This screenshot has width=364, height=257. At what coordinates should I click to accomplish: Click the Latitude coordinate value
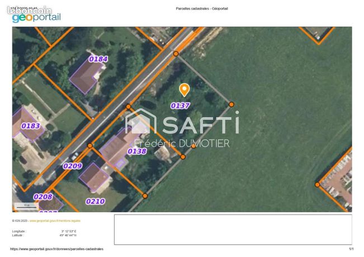(x=68, y=235)
